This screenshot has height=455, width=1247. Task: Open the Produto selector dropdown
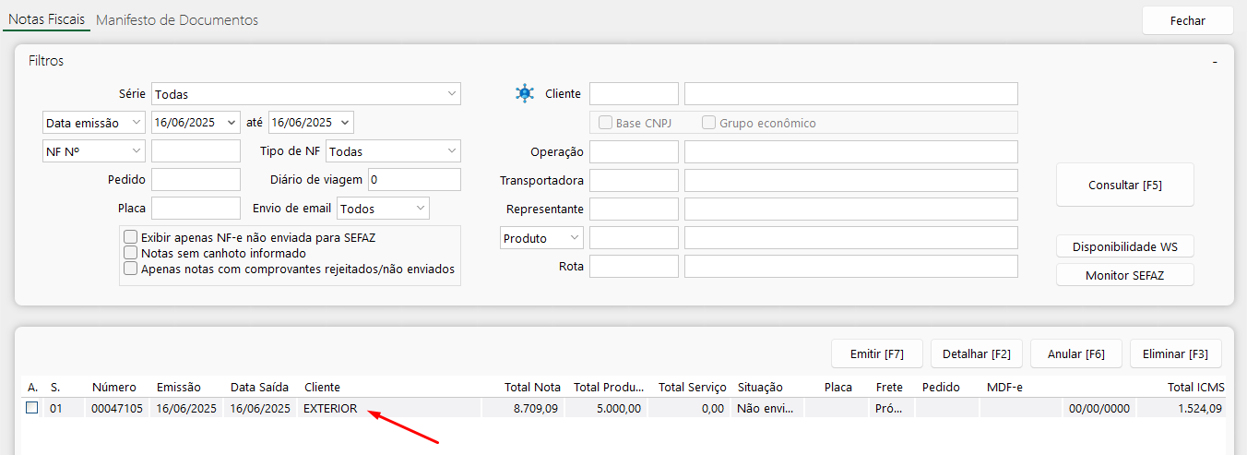(x=541, y=238)
